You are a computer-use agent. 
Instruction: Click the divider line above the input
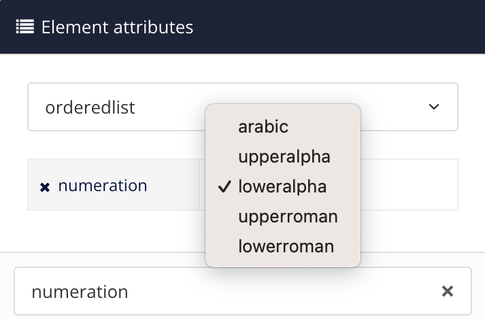102,252
